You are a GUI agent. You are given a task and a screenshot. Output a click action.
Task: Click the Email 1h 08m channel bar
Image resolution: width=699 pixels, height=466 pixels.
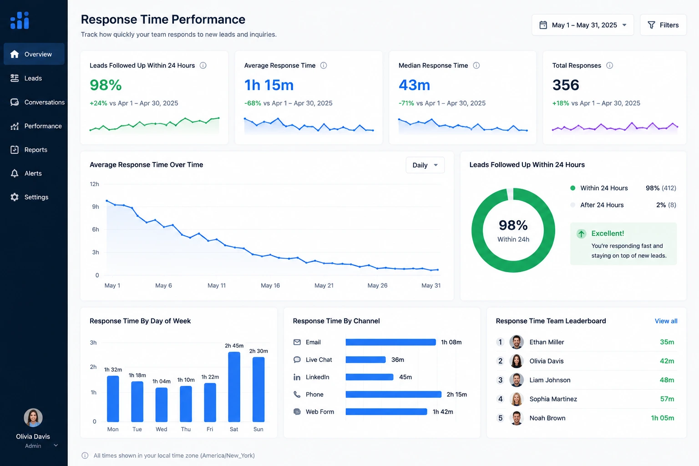(391, 342)
